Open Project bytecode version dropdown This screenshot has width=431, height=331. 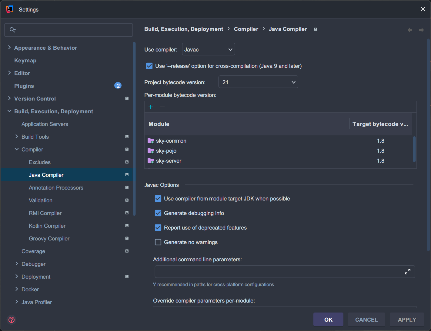tap(258, 82)
